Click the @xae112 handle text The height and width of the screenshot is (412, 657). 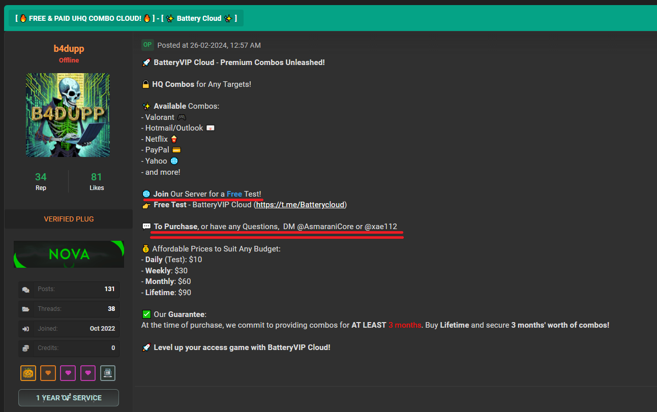click(381, 227)
